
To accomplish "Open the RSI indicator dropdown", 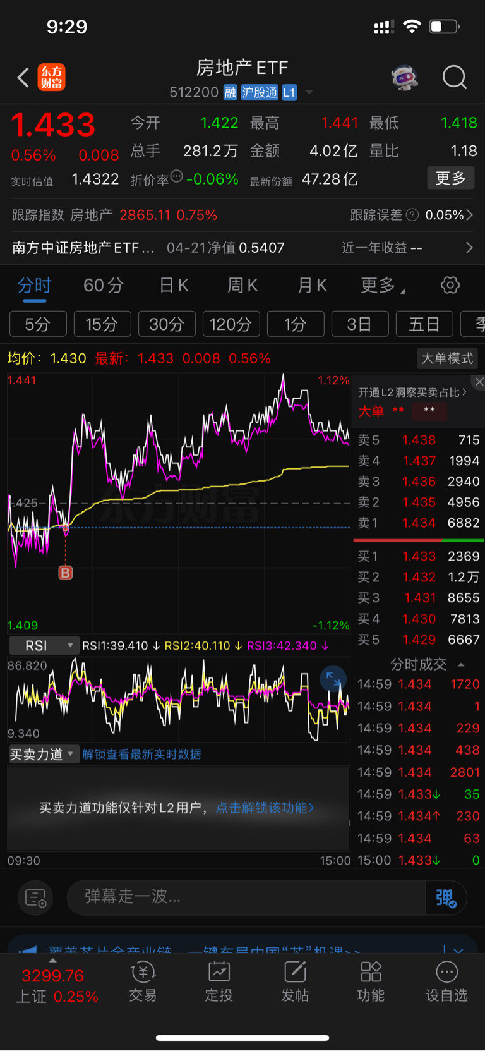I will pyautogui.click(x=44, y=645).
